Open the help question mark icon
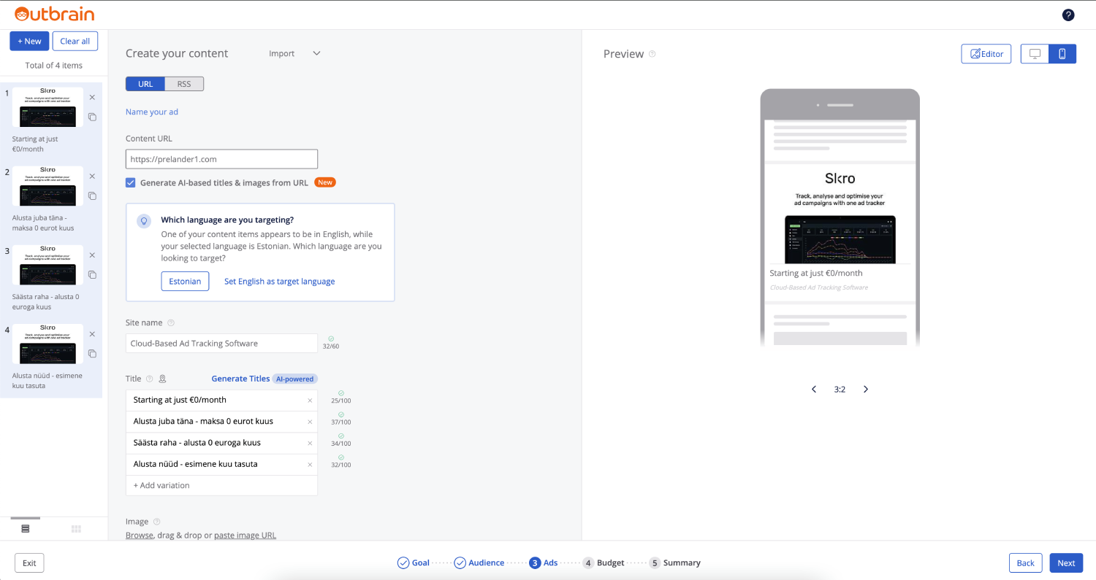 pyautogui.click(x=1068, y=15)
